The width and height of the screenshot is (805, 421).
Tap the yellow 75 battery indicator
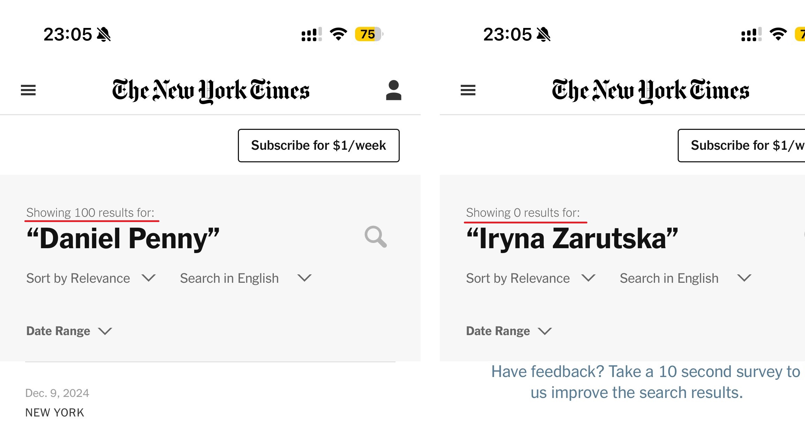point(368,34)
